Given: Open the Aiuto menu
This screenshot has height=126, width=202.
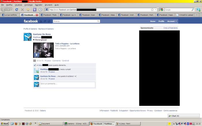Looking at the screenshot, I should (x=57, y=5).
